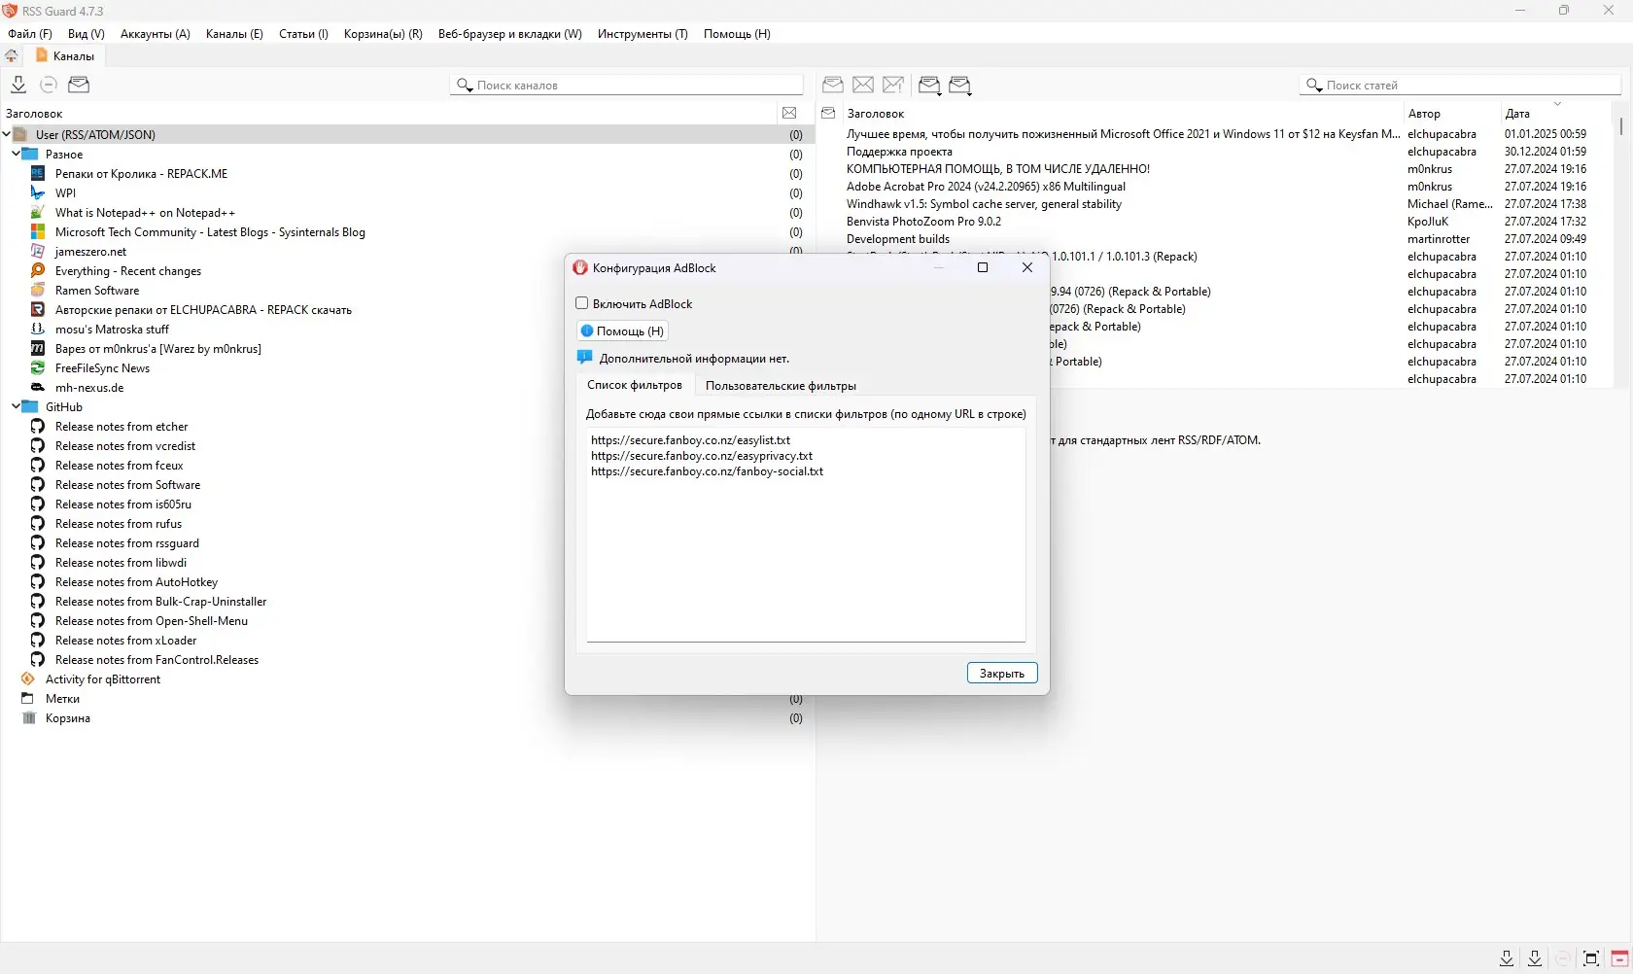This screenshot has width=1633, height=974.
Task: Click the envelope with exclamation mark icon in article toolbar
Action: point(893,85)
